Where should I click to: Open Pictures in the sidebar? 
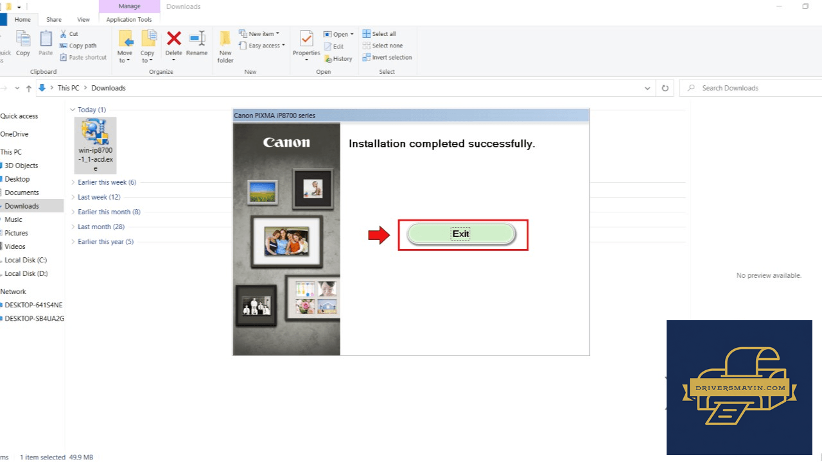coord(17,233)
